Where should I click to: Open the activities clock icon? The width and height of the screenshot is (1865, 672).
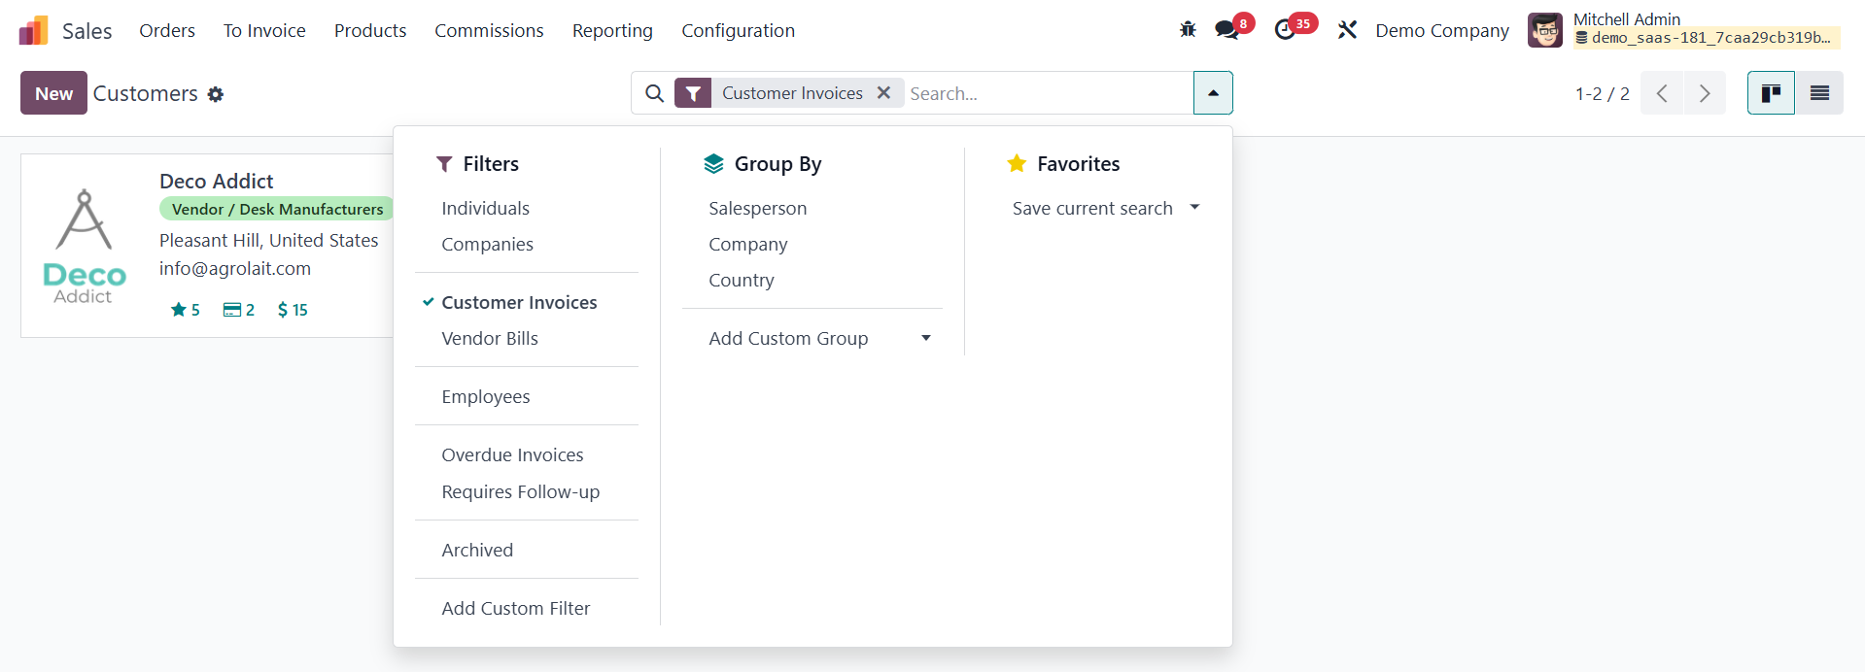1286,30
